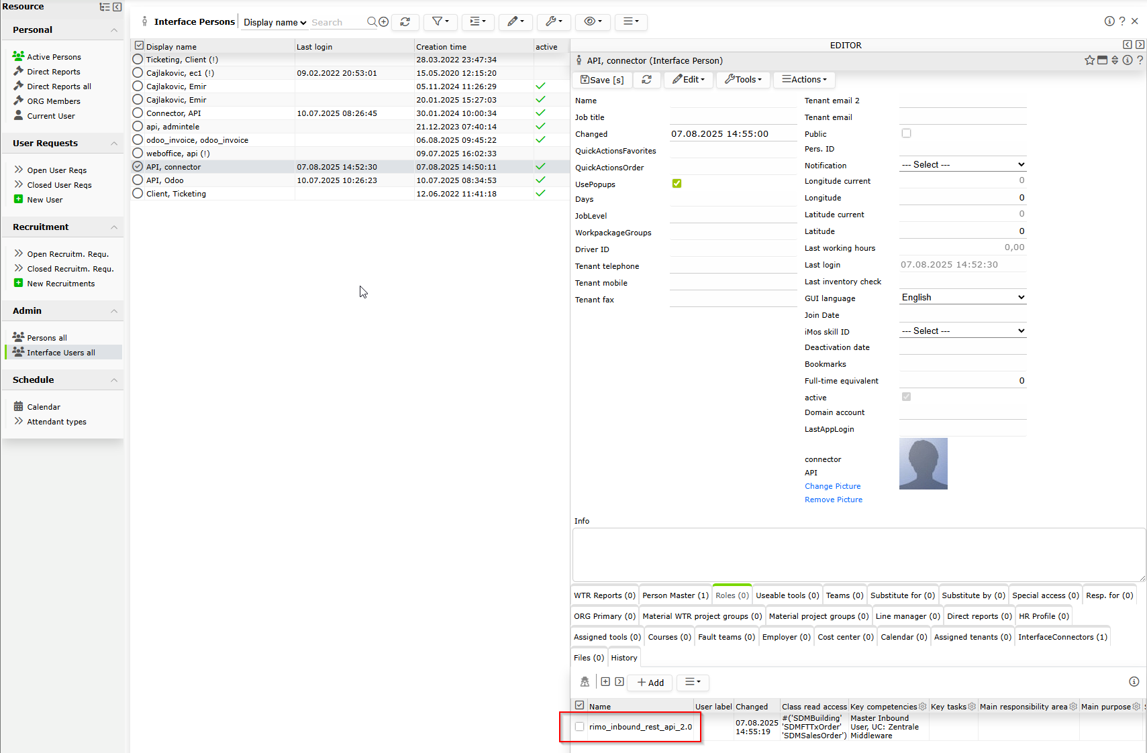Switch to the InterfaceConnectors (1) tab
This screenshot has height=753, width=1147.
coord(1062,637)
